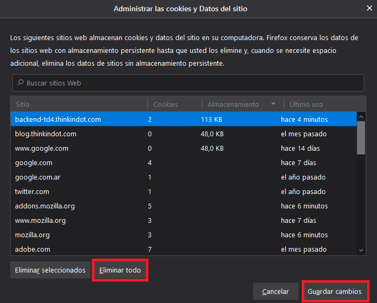Click scrollbar down arrow in site list
Screen dimensions: 377x303
click(x=362, y=250)
